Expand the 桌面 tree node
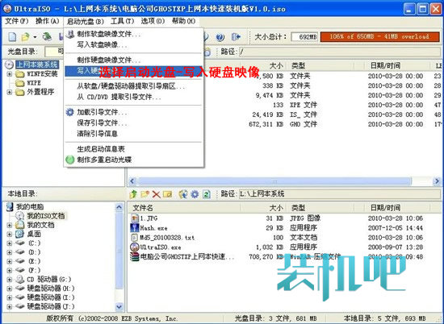Screen dimensions: 444x324 10,235
